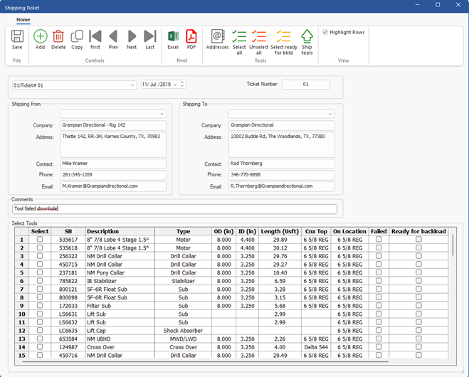Click the Description column header

(104, 231)
